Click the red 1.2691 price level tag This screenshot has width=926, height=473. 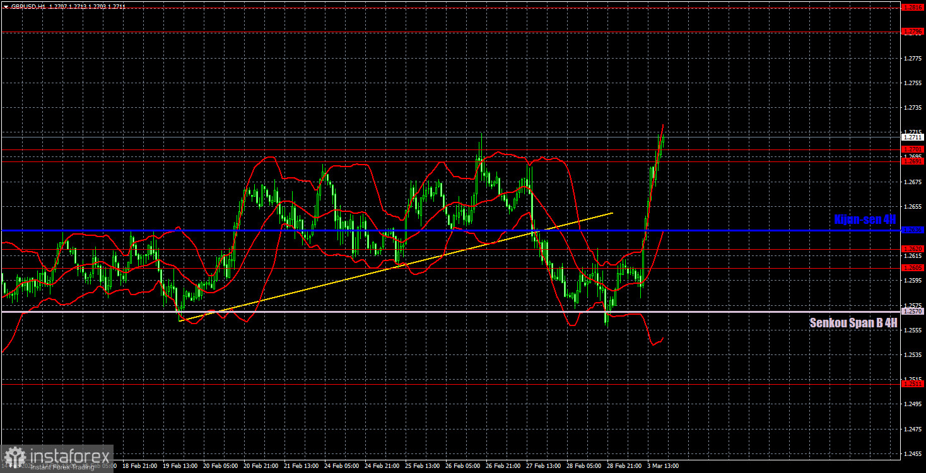[x=913, y=161]
